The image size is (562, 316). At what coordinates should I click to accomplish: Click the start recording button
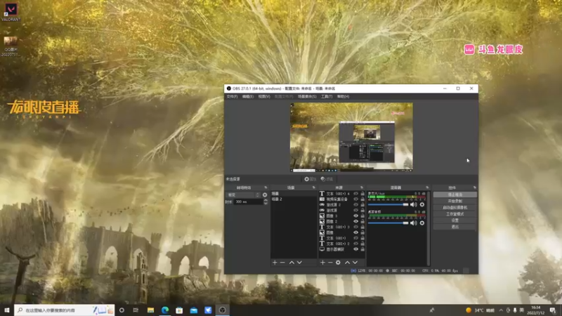[x=455, y=201]
